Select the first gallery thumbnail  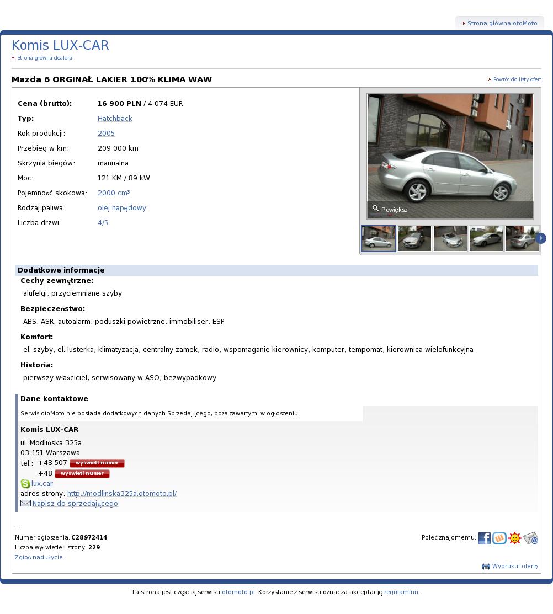tap(379, 238)
